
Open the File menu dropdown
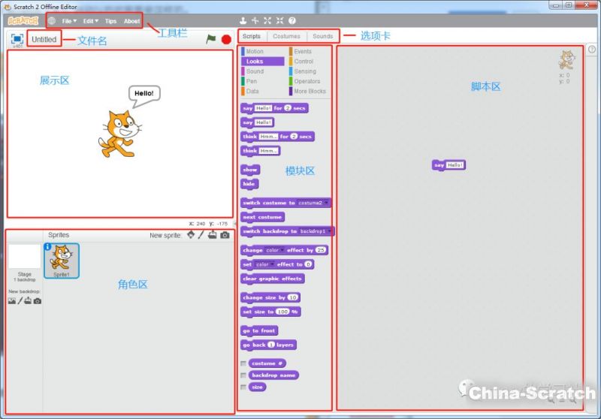(x=69, y=21)
